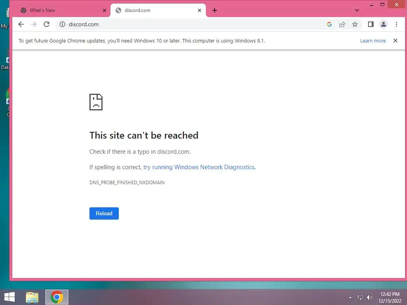Click the forward navigation arrow

[x=34, y=24]
